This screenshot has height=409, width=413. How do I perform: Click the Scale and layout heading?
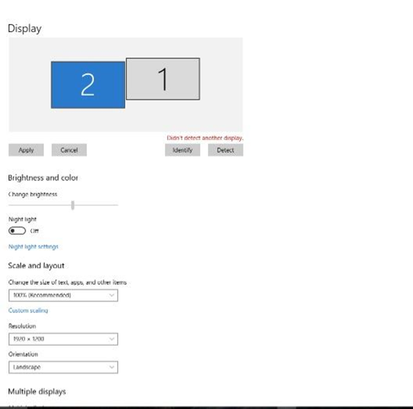click(36, 265)
